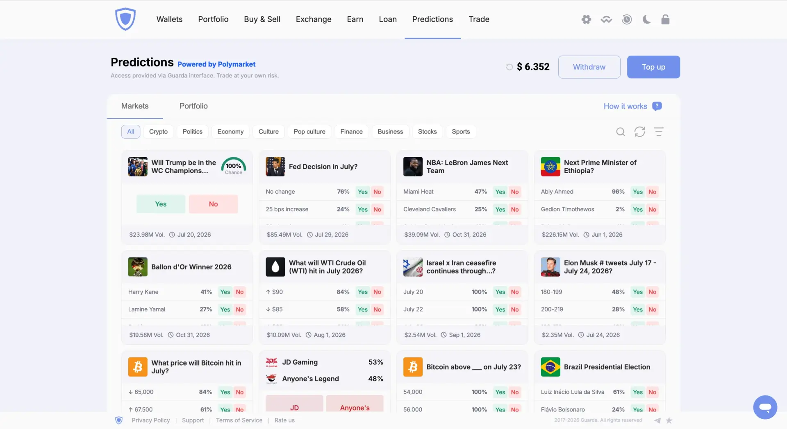The width and height of the screenshot is (787, 429).
Task: Choose Yes for Fed No change
Action: (x=362, y=192)
